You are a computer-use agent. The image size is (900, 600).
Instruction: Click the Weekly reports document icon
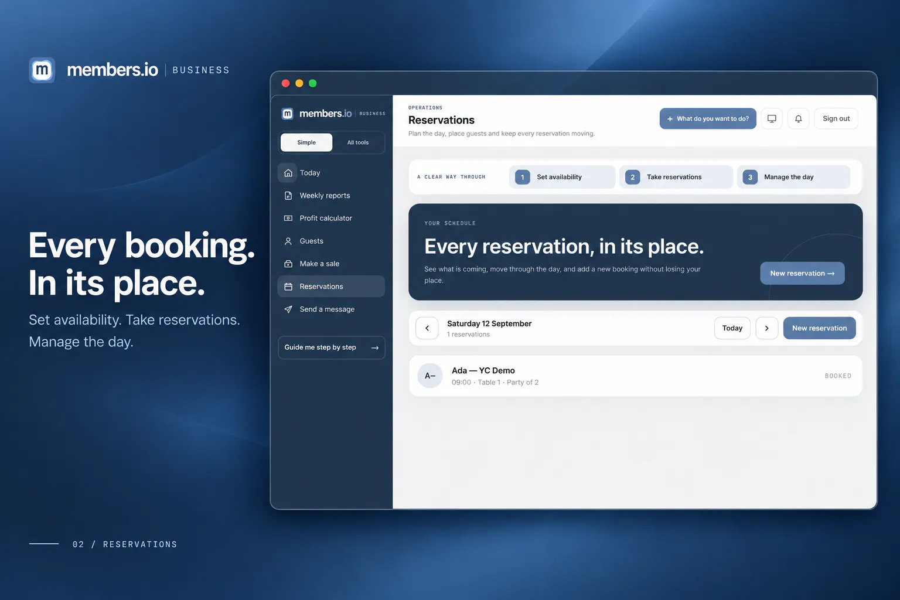click(x=288, y=196)
